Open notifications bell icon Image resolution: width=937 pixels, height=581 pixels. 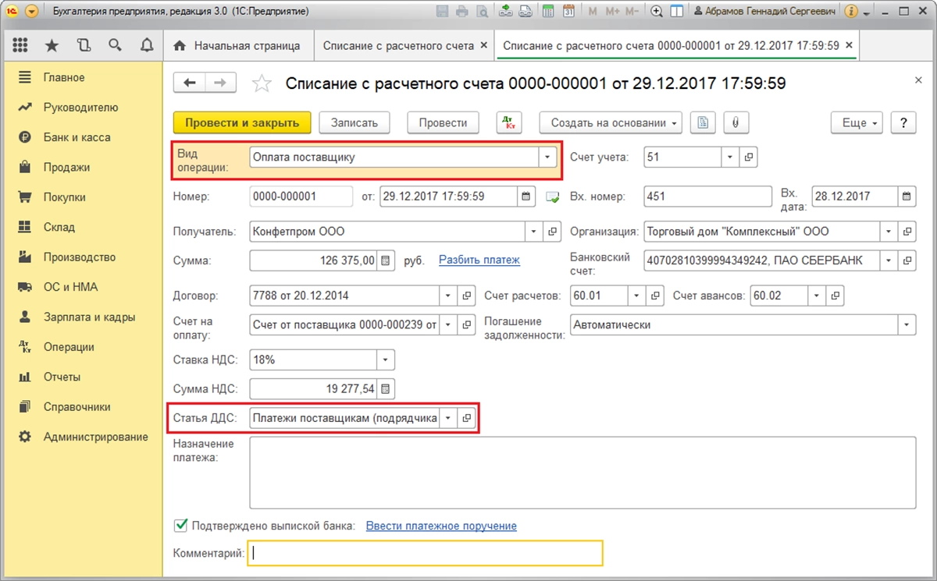pyautogui.click(x=146, y=45)
